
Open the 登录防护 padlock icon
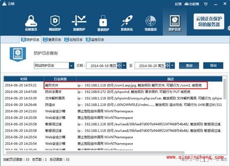pyautogui.click(x=103, y=23)
